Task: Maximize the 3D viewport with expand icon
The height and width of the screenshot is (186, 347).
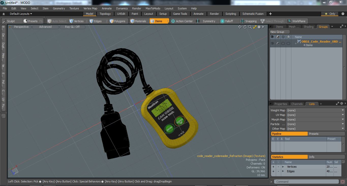Action: pyautogui.click(x=255, y=27)
